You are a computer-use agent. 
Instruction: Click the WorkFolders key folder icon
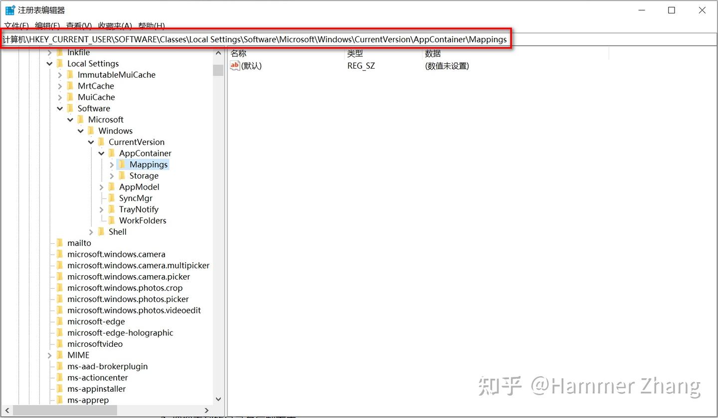coord(111,220)
